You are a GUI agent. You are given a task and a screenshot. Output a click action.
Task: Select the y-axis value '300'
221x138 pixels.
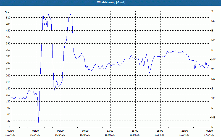coord(8,63)
